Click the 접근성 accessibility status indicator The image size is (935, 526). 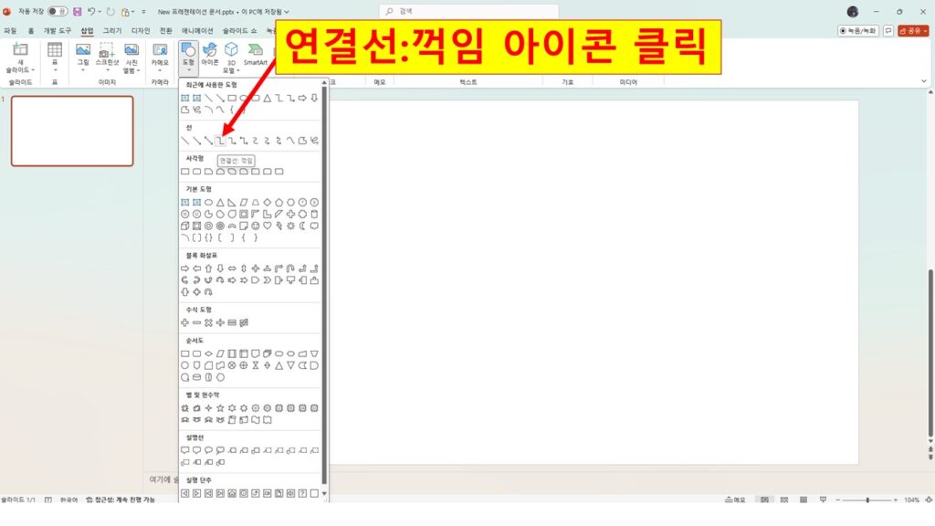[121, 500]
